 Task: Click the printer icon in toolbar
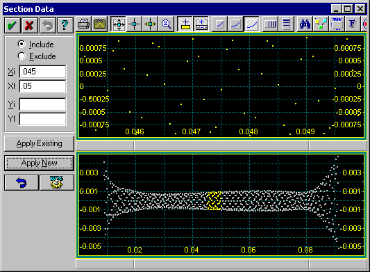(83, 24)
